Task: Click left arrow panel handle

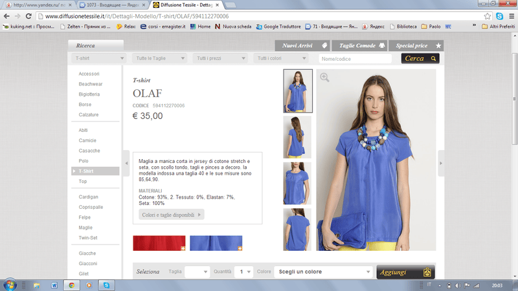Action: [126, 163]
